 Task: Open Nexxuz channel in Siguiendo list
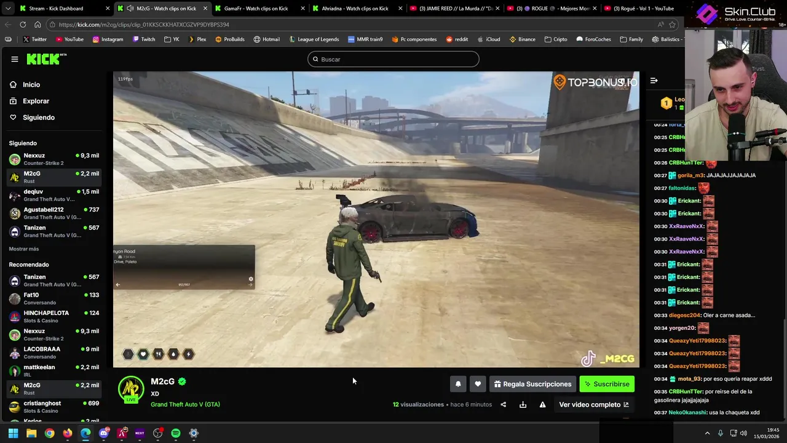click(x=54, y=159)
